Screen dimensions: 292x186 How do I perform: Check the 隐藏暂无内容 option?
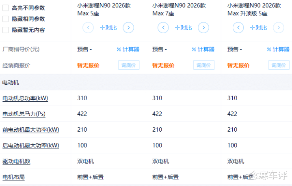pos(5,30)
